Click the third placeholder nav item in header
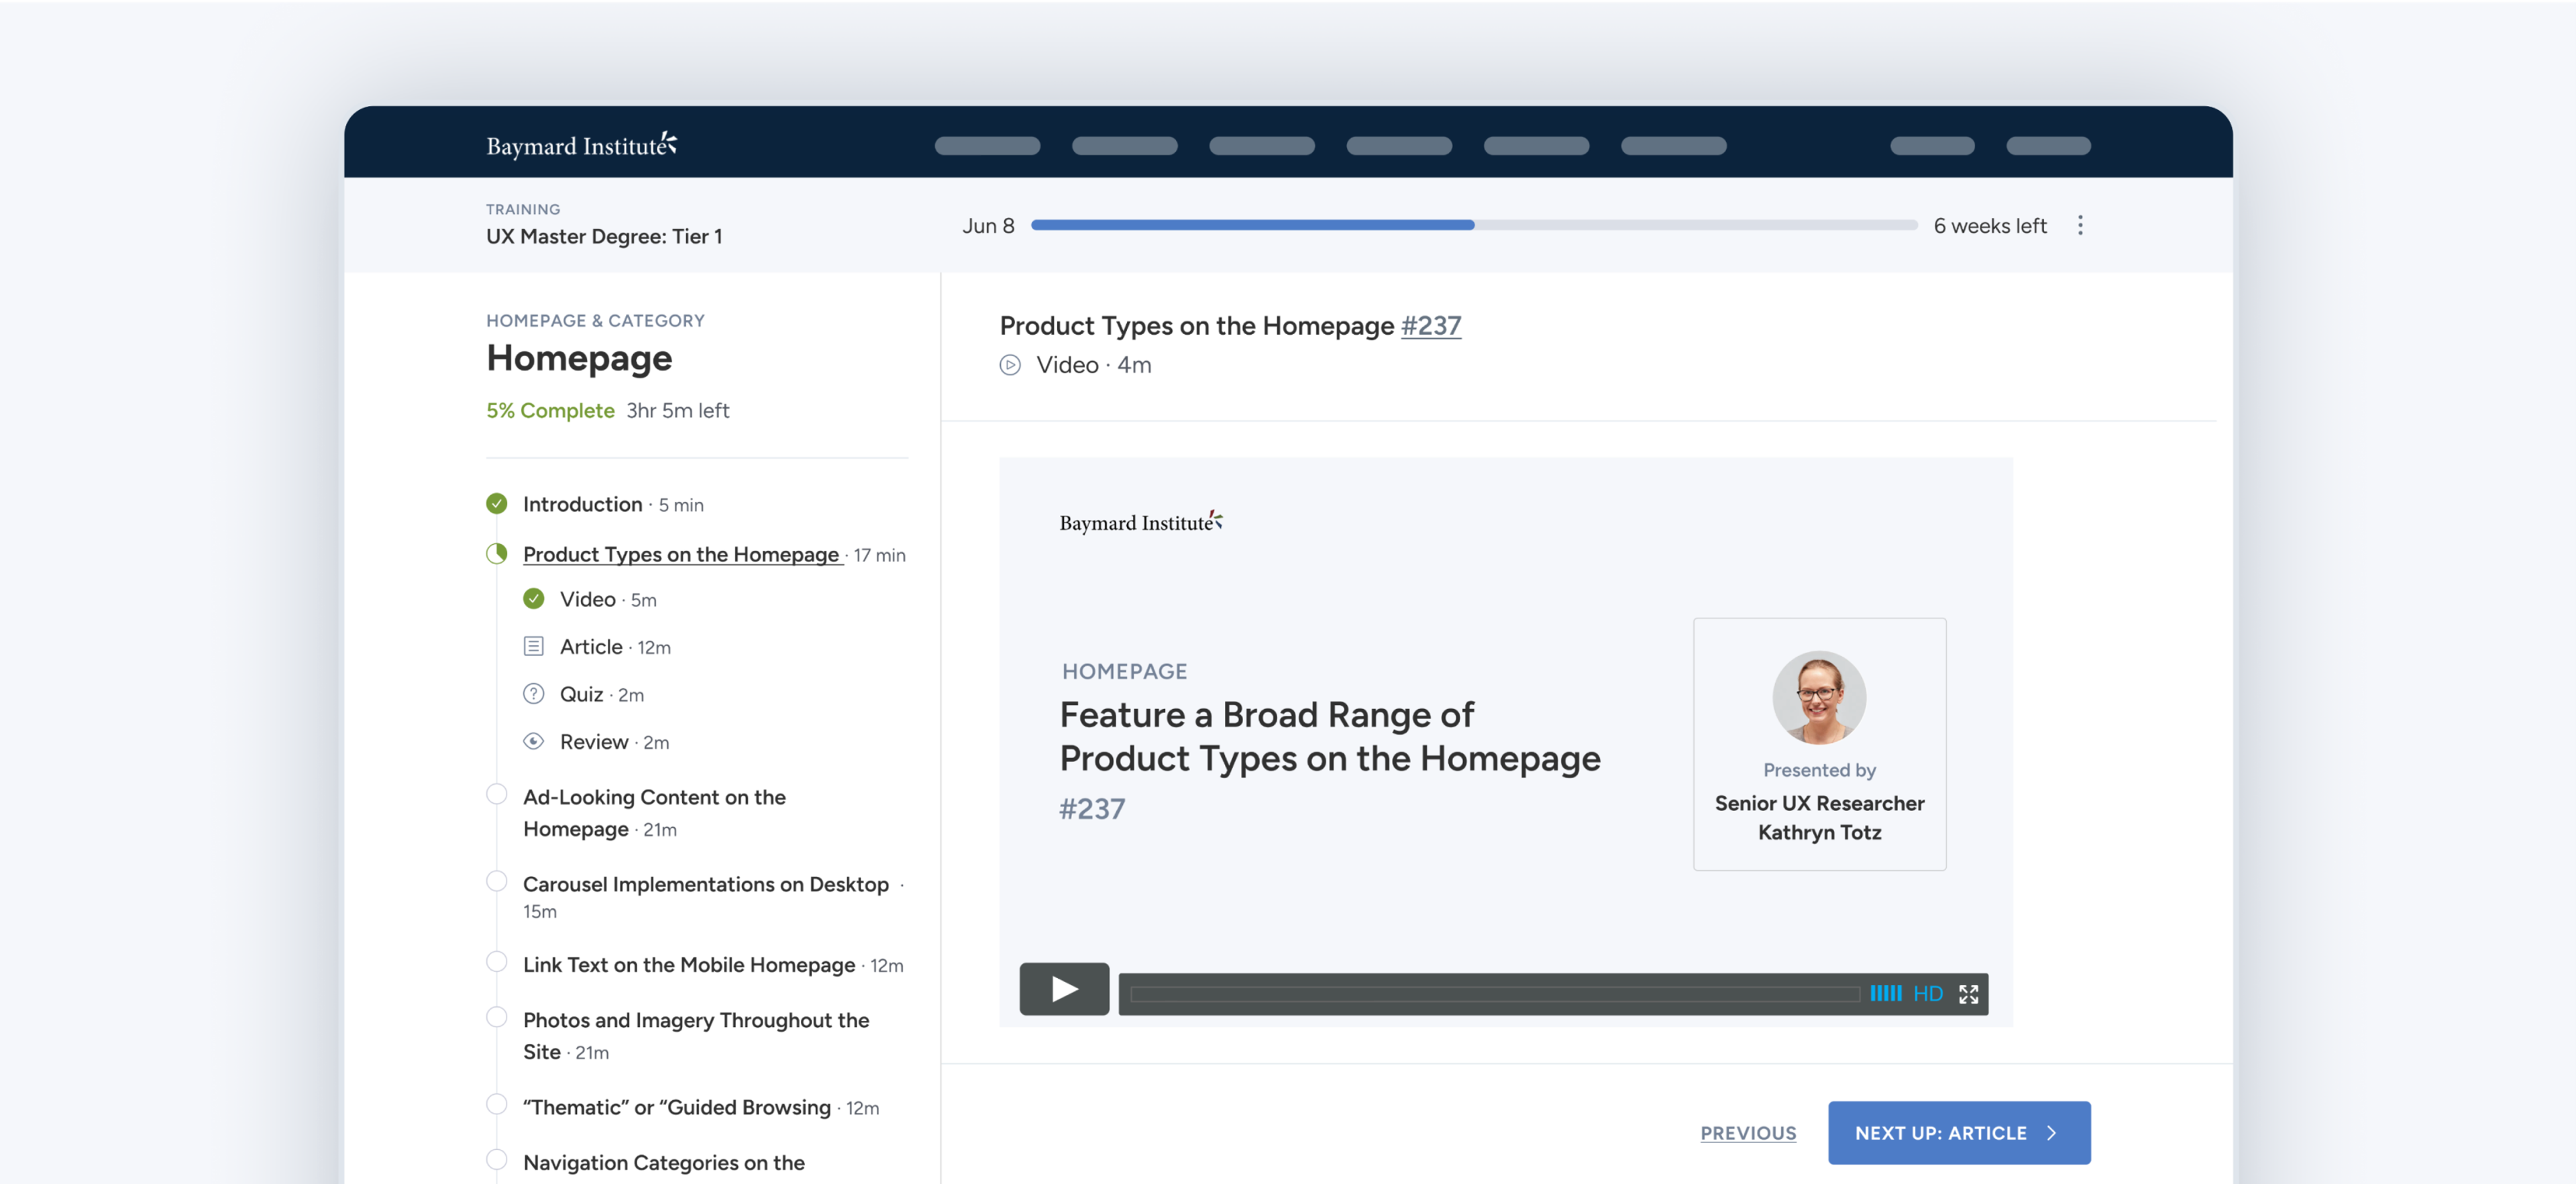The height and width of the screenshot is (1184, 2576). click(1262, 146)
